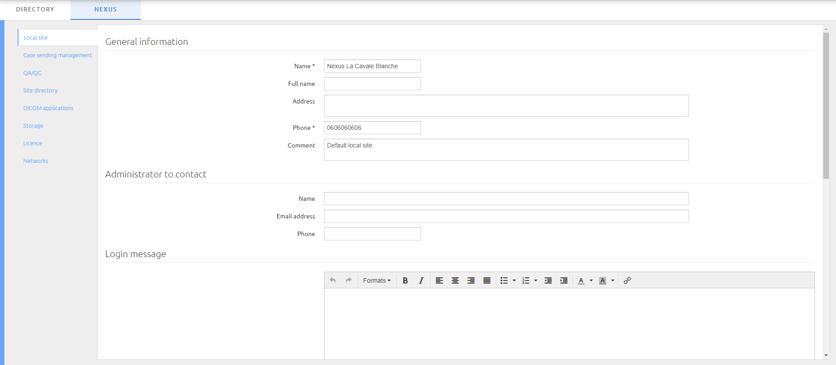Click the Undo icon in editor toolbar
The height and width of the screenshot is (365, 836).
(333, 280)
